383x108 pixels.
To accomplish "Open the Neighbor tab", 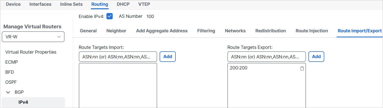I will click(x=116, y=31).
